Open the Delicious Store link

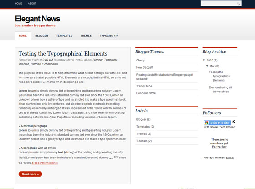tap(146, 93)
